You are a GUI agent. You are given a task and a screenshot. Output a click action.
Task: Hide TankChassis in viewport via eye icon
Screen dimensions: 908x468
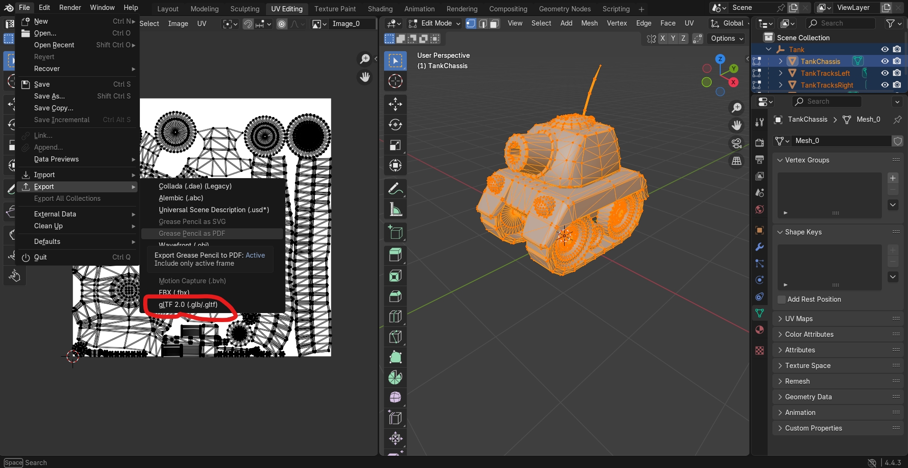coord(885,61)
